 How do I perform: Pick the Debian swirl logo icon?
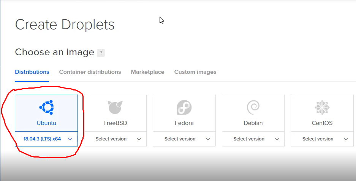point(253,107)
